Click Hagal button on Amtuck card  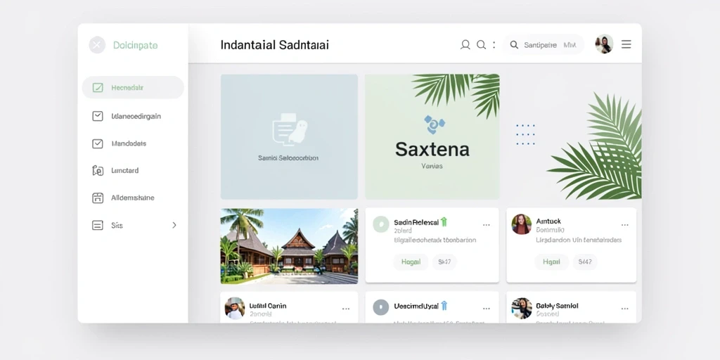[551, 262]
